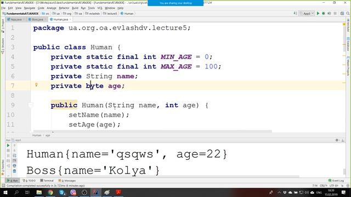Open the Tools menu
Image resolution: width=351 pixels, height=197 pixels.
(x=92, y=8)
